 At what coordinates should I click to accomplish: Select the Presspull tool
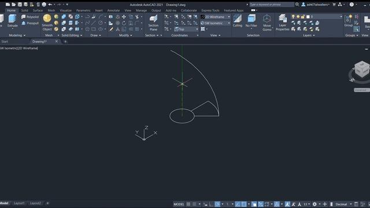[30, 23]
